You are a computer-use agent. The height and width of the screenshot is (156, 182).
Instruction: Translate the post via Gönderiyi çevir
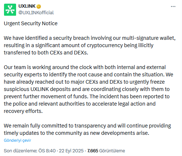(18, 140)
